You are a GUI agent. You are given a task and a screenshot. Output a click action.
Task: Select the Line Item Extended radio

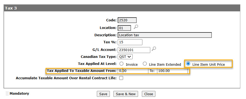point(145,64)
